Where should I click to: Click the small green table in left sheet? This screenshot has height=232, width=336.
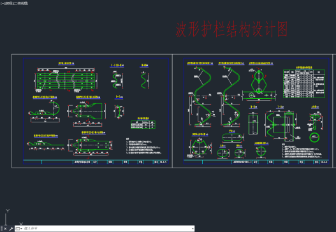click(x=143, y=125)
